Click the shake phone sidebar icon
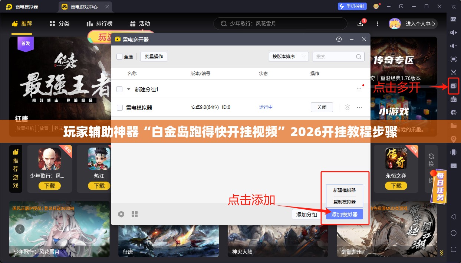Image resolution: width=461 pixels, height=263 pixels. [453, 152]
